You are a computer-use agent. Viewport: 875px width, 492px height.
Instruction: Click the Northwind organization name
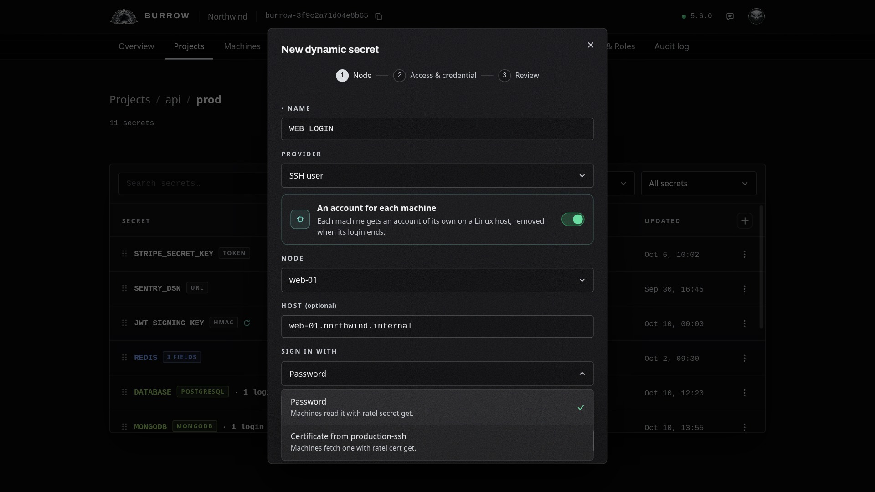tap(227, 16)
